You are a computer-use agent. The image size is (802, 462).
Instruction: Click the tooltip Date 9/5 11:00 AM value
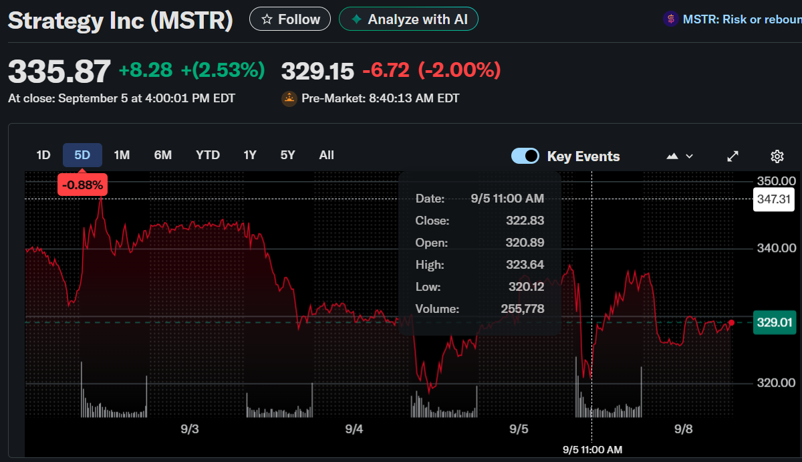click(x=507, y=199)
